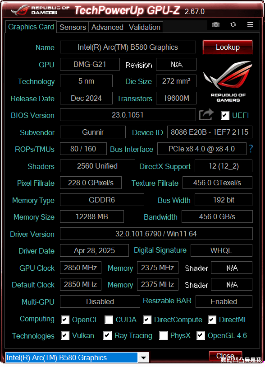Click the BIOS Version field 23.0.1051
This screenshot has height=367, width=265.
(x=128, y=115)
